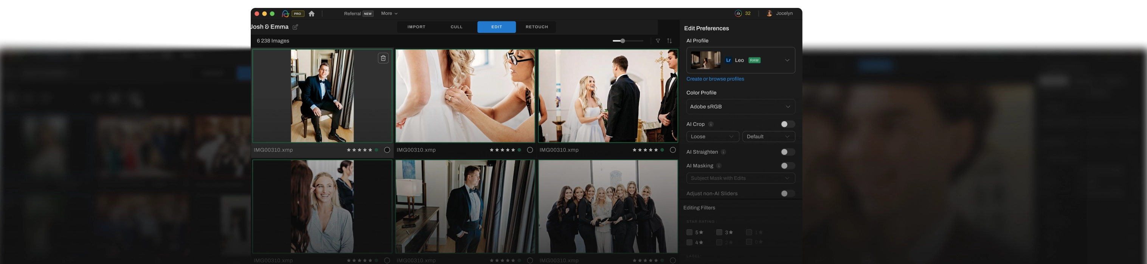The image size is (1147, 264).
Task: Select the church ceremony photo's circle
Action: pyautogui.click(x=673, y=150)
